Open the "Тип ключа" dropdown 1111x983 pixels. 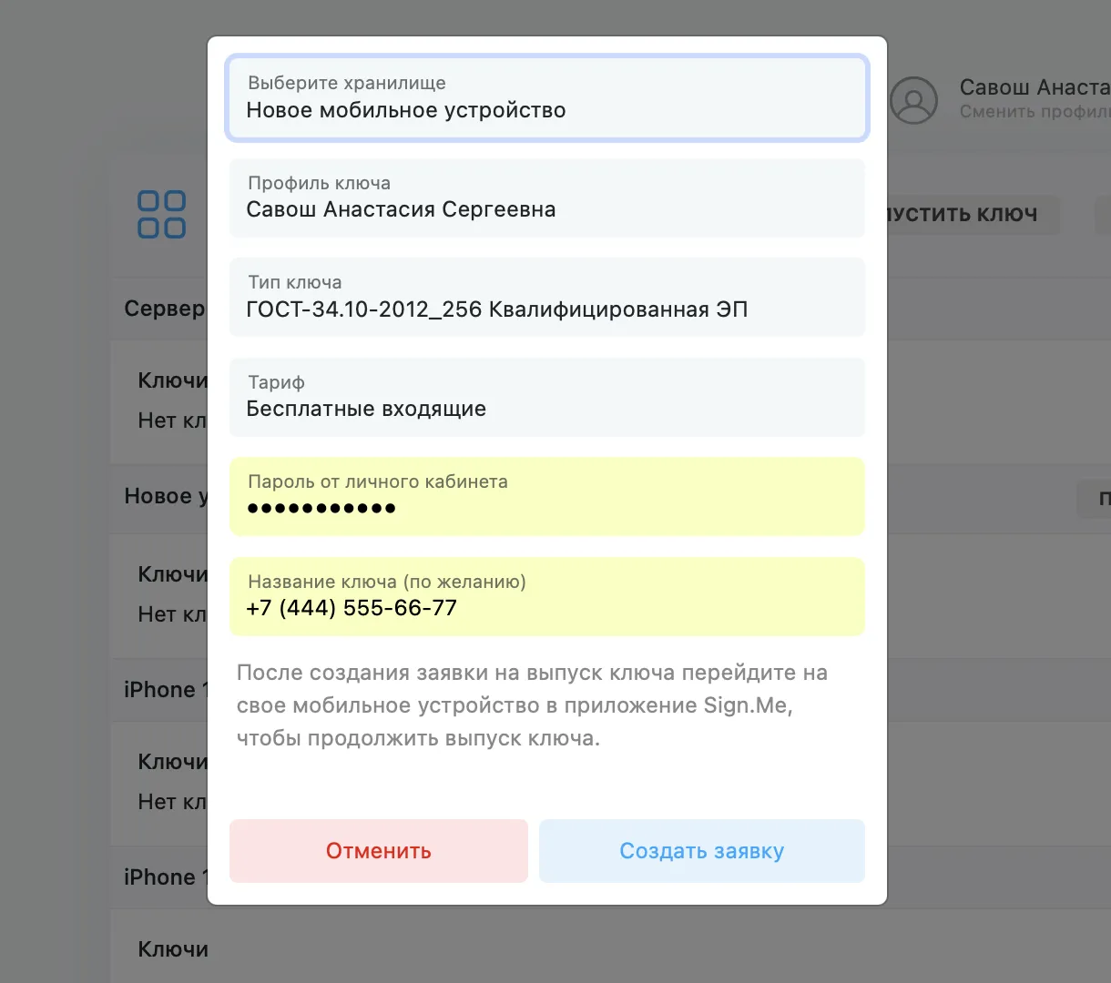(x=546, y=298)
